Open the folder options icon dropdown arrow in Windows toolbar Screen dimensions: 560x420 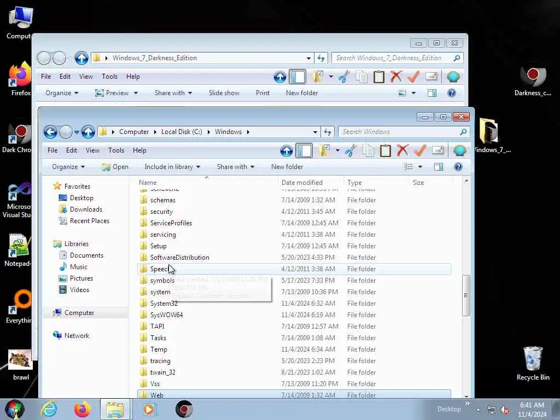point(337,150)
